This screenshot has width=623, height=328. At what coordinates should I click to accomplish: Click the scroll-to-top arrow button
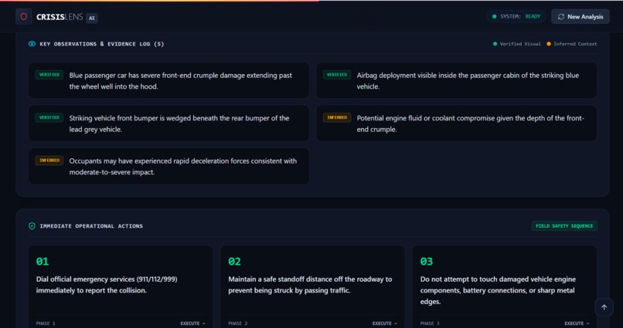tap(604, 307)
